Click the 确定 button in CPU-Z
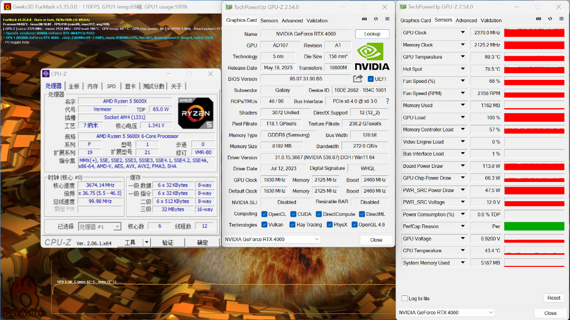This screenshot has width=570, height=320. 203,242
